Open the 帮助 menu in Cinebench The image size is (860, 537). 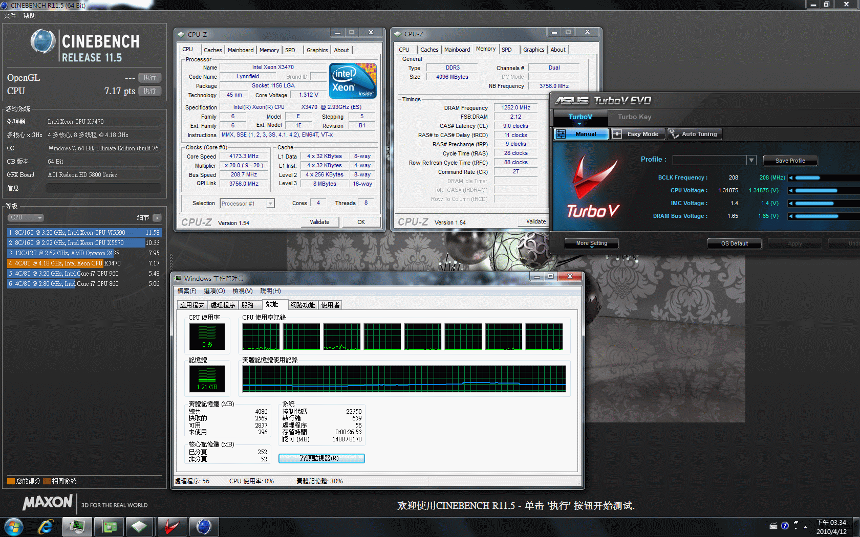29,16
